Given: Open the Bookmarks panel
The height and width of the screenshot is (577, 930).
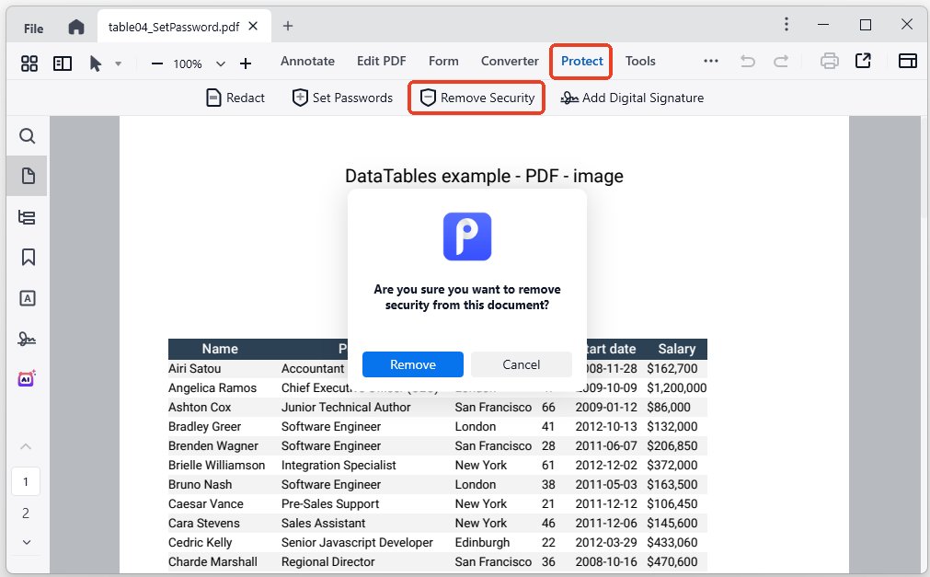Looking at the screenshot, I should click(x=27, y=258).
